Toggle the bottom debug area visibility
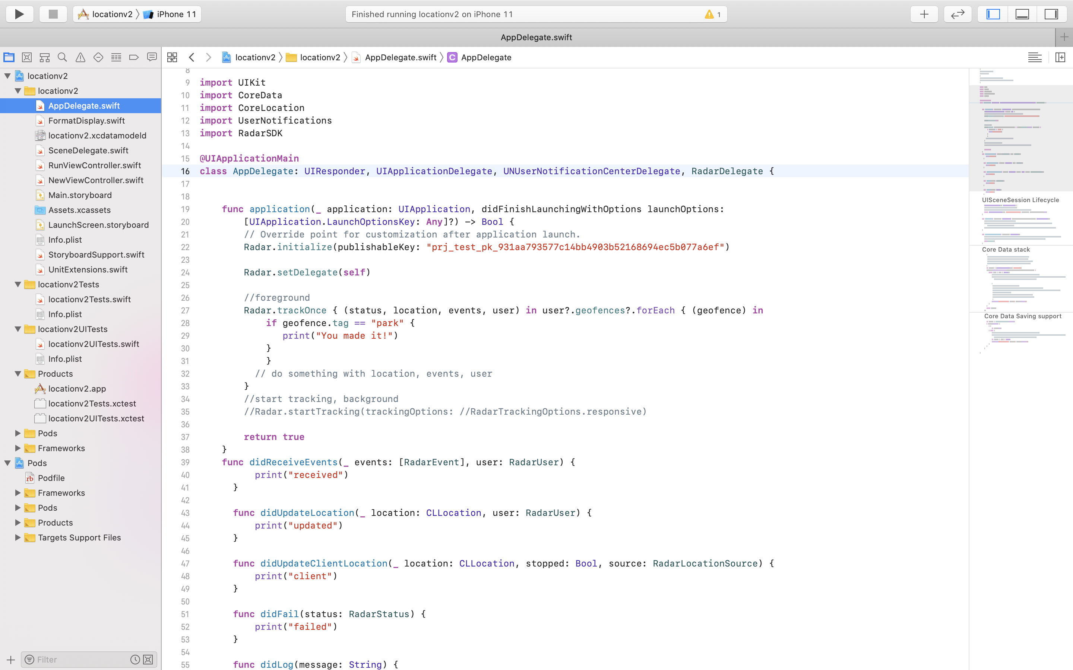 click(1022, 14)
